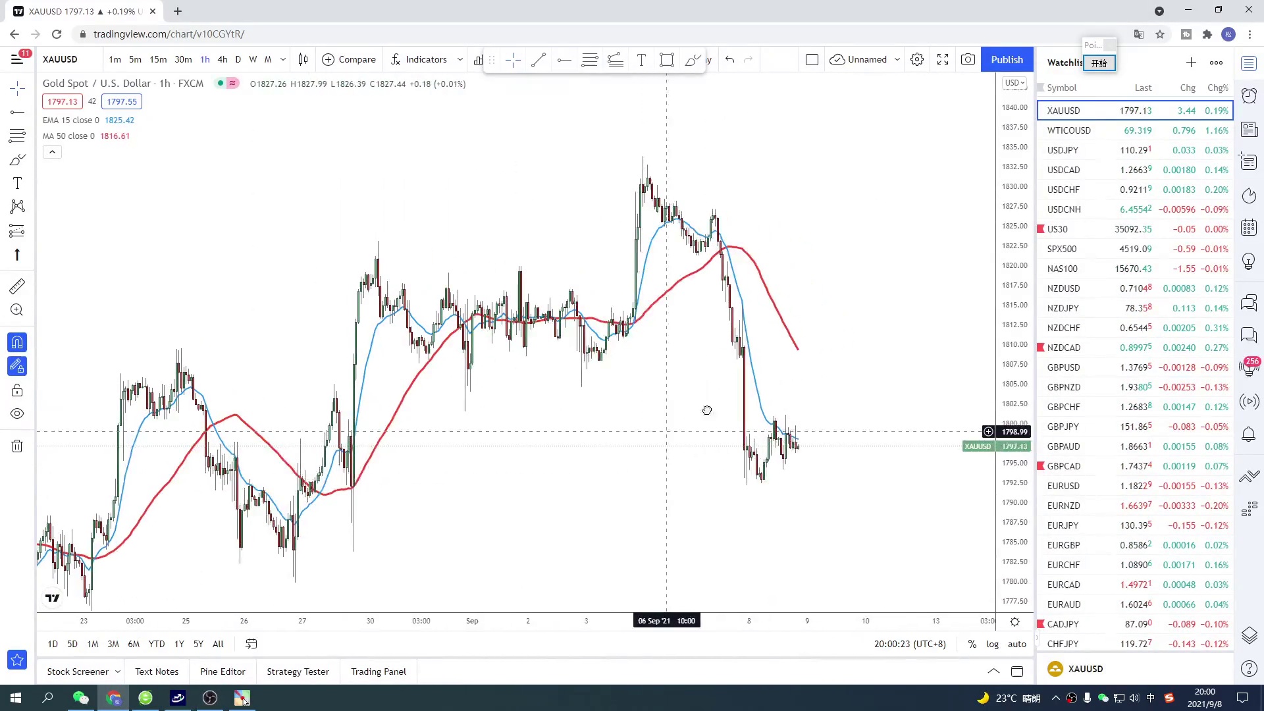Click the Measure ruler tool
Viewport: 1264px width, 711px height.
(17, 286)
